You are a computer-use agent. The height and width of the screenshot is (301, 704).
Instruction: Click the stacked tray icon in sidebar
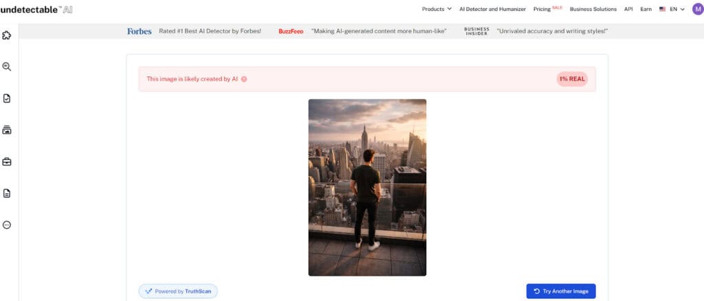(x=7, y=130)
